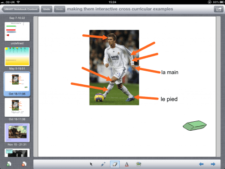Go to previous page with left arrow
The height and width of the screenshot is (169, 225).
pos(201,164)
